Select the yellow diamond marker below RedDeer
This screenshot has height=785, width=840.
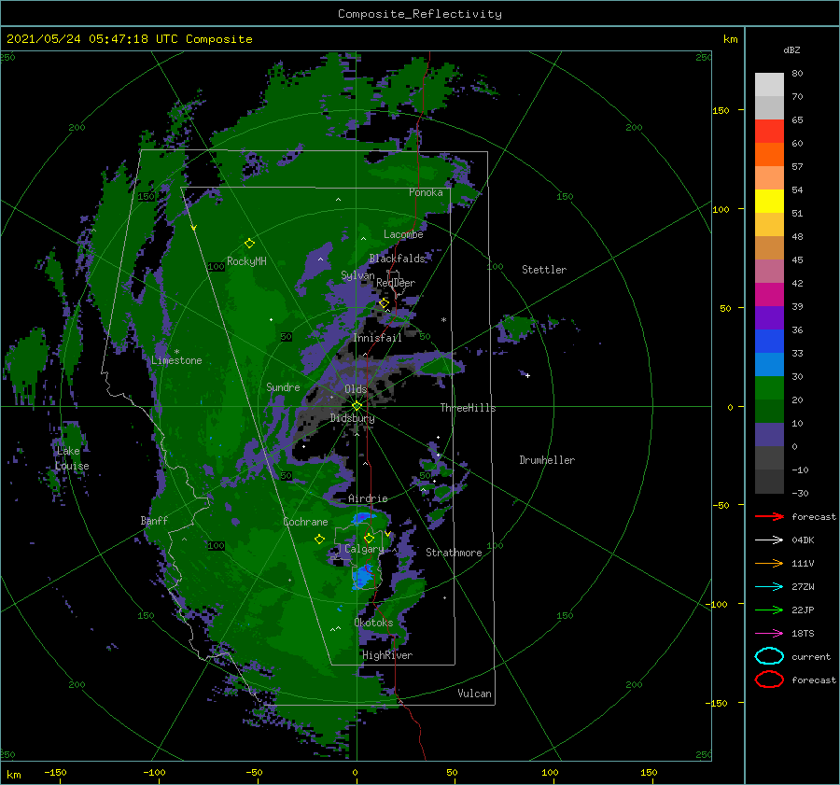point(384,303)
